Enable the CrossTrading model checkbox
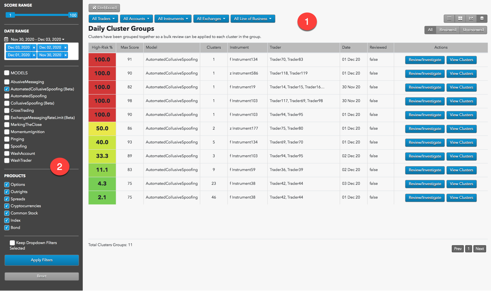The height and width of the screenshot is (291, 491). (x=7, y=110)
